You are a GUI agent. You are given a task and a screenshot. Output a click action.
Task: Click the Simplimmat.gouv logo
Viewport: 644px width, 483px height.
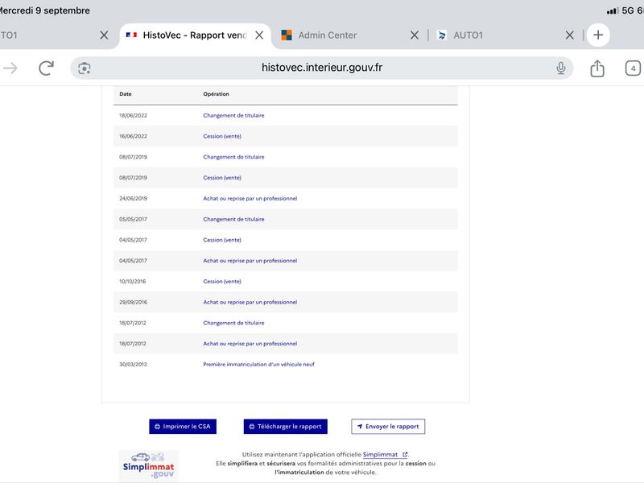(148, 466)
